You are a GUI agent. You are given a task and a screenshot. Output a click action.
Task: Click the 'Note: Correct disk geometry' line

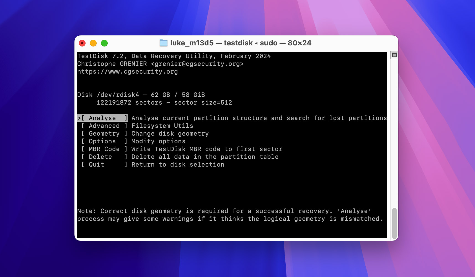(x=224, y=211)
